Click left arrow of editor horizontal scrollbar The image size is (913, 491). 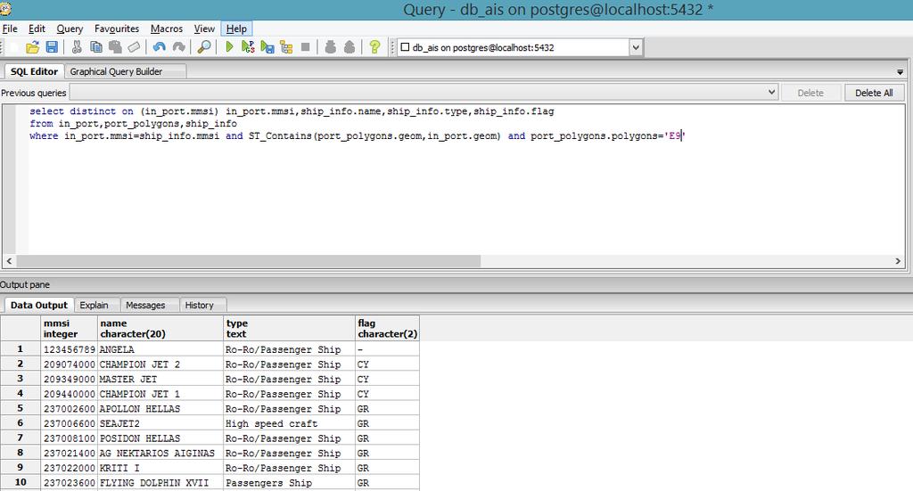click(x=9, y=261)
